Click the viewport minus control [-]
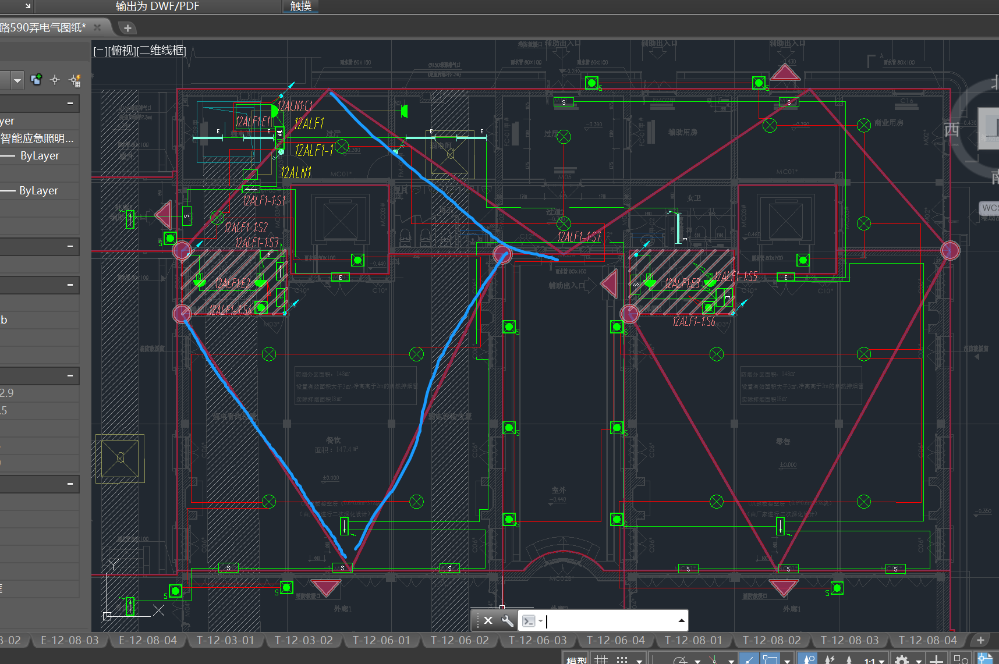Viewport: 999px width, 664px height. [100, 51]
